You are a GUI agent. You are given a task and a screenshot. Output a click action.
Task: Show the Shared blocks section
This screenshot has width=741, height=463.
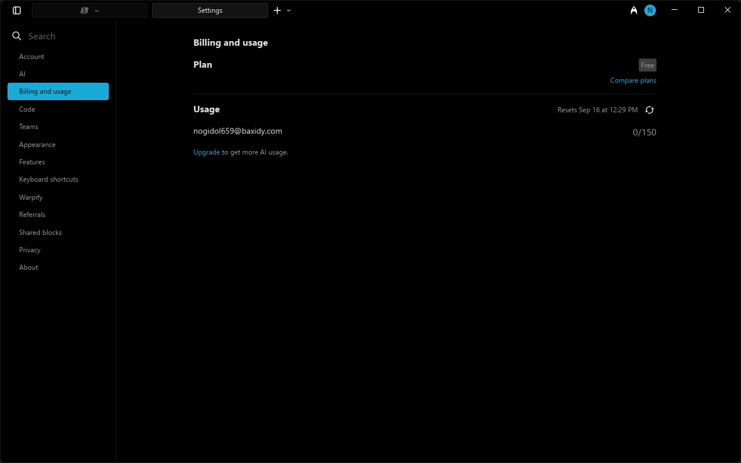(x=41, y=233)
